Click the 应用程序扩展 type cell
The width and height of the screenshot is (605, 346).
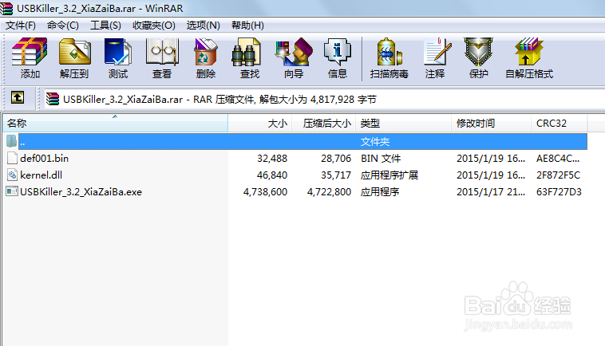click(x=389, y=175)
